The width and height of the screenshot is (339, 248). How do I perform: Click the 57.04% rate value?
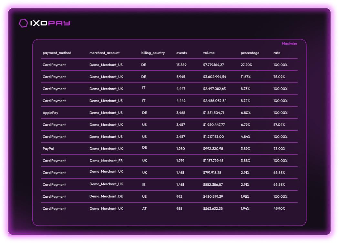[279, 125]
